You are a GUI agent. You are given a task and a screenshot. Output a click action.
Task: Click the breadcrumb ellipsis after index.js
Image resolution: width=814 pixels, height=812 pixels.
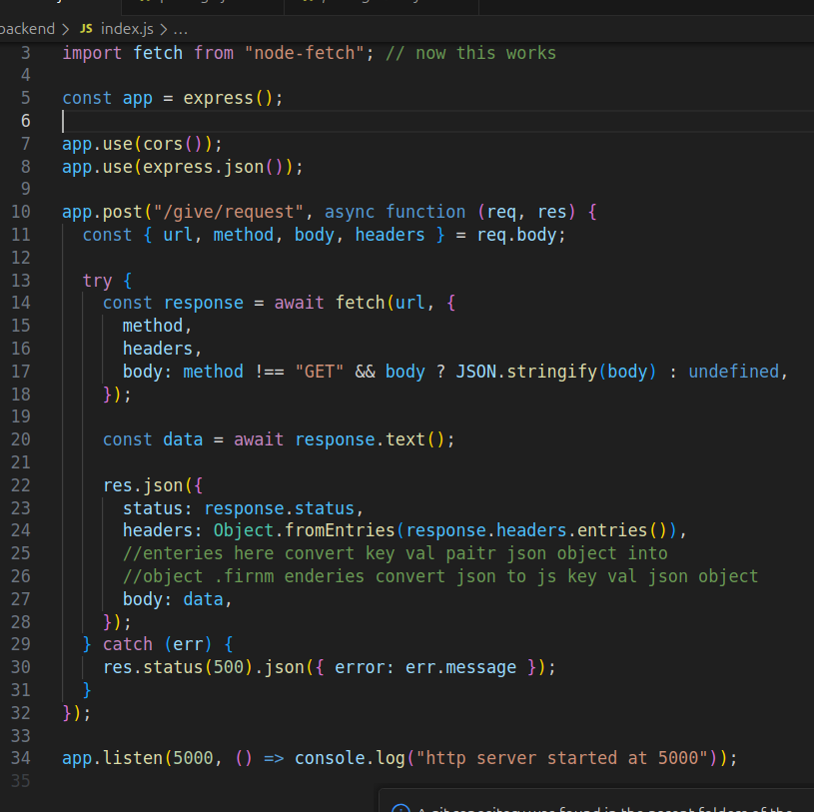click(x=180, y=30)
